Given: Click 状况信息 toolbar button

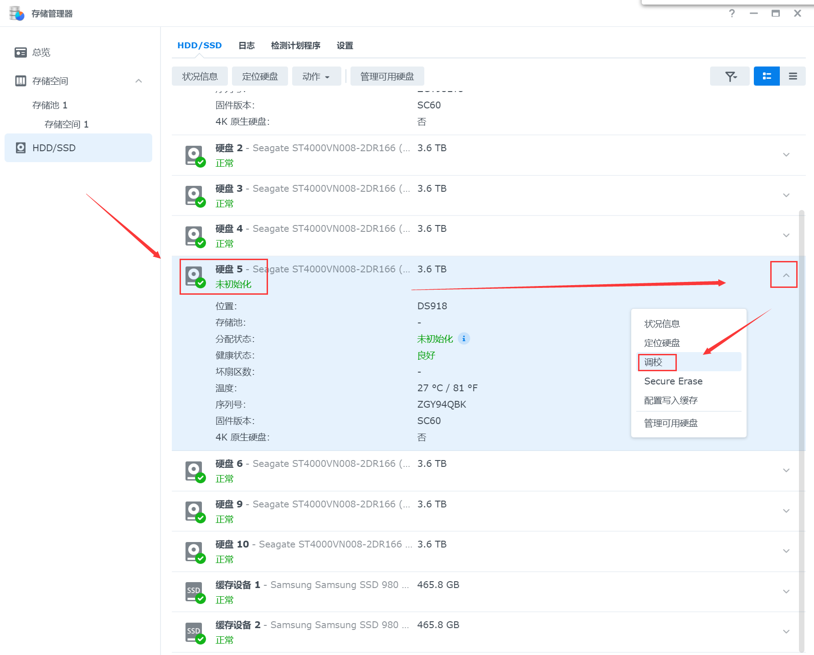Looking at the screenshot, I should point(200,76).
